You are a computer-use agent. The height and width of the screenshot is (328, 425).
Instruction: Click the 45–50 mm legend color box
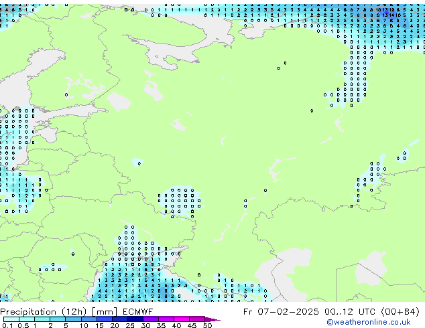click(x=197, y=319)
